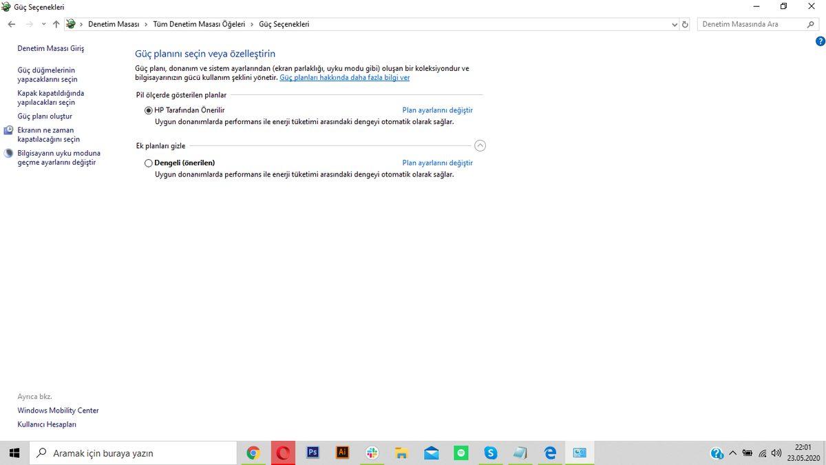Open Plan ayarlarını değiştir for HP plan
This screenshot has width=826, height=465.
436,110
